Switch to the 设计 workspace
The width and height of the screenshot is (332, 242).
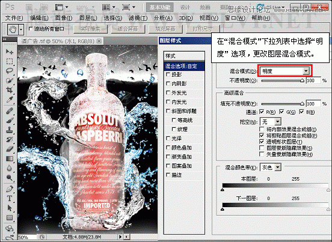[x=185, y=7]
